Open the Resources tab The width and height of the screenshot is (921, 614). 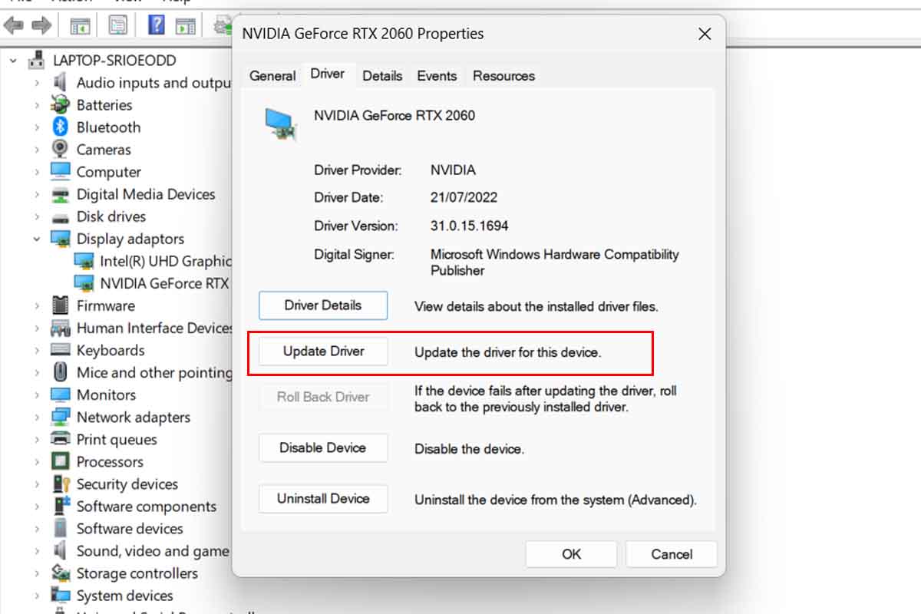coord(503,75)
